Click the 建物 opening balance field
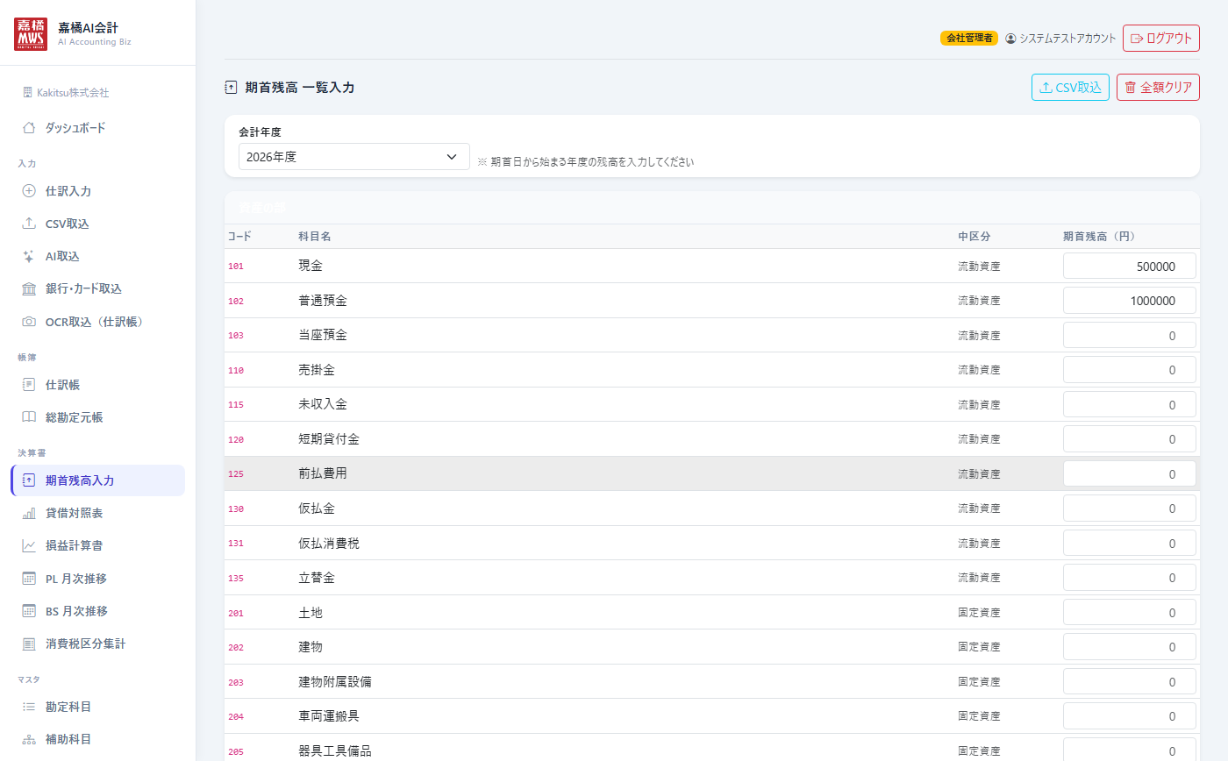 (x=1130, y=647)
